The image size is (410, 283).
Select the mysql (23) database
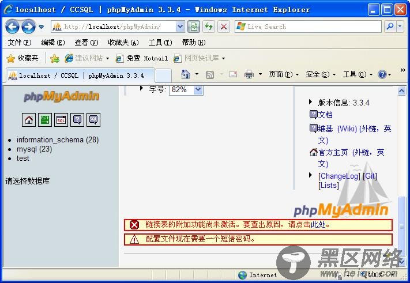click(x=34, y=149)
